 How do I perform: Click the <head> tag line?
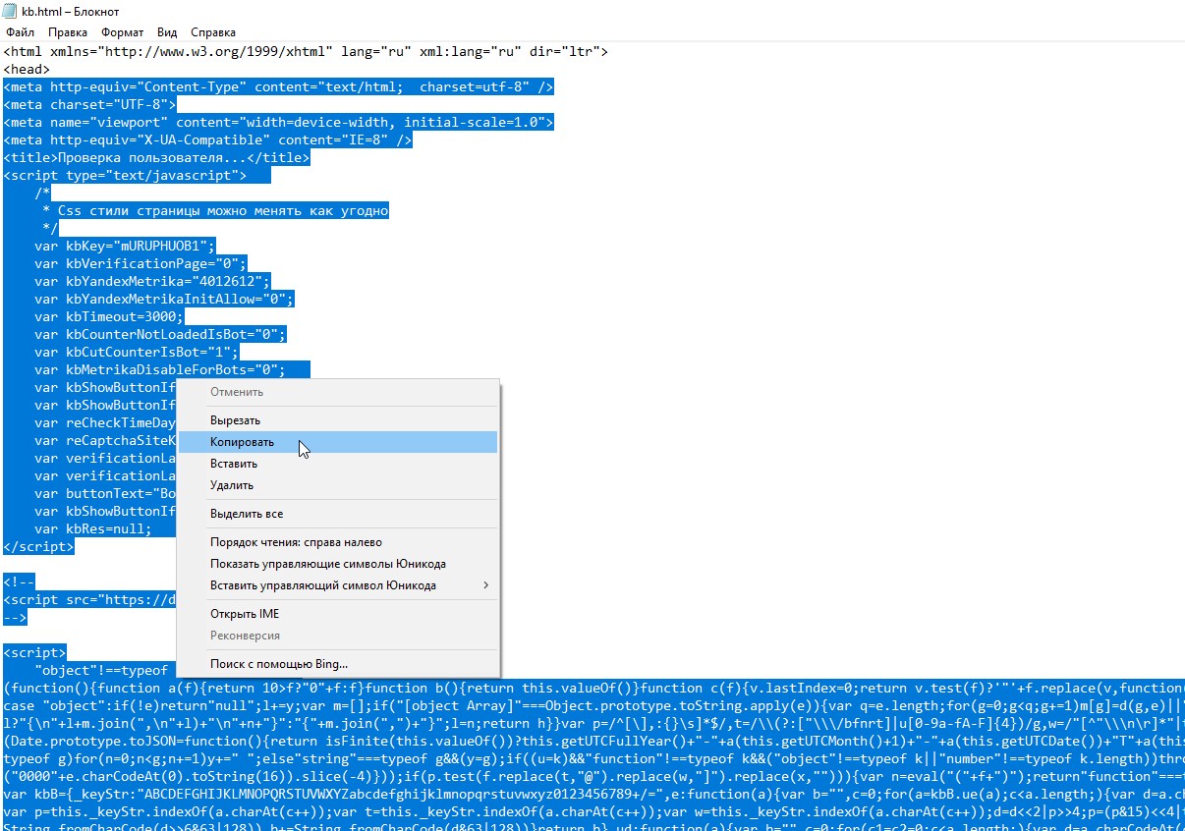tap(26, 70)
